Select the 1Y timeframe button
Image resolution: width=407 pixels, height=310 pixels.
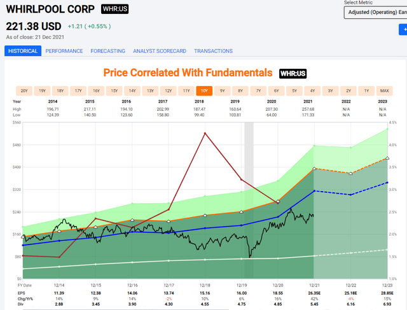366,90
